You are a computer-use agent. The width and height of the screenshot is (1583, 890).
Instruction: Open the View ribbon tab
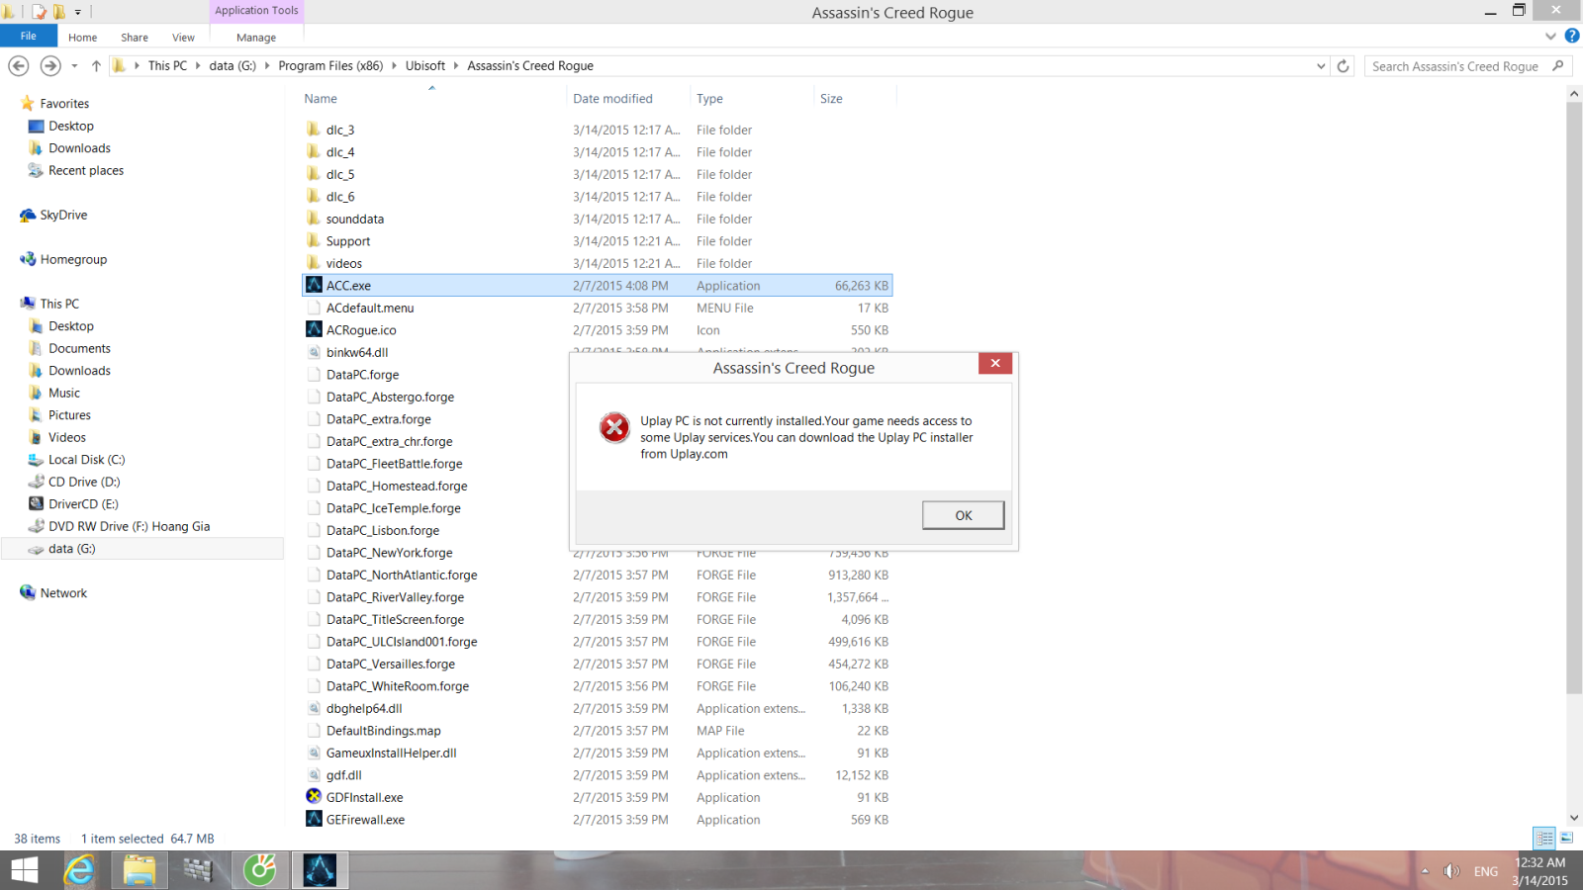point(183,38)
